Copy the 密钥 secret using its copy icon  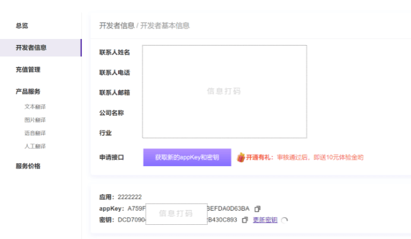pos(245,220)
